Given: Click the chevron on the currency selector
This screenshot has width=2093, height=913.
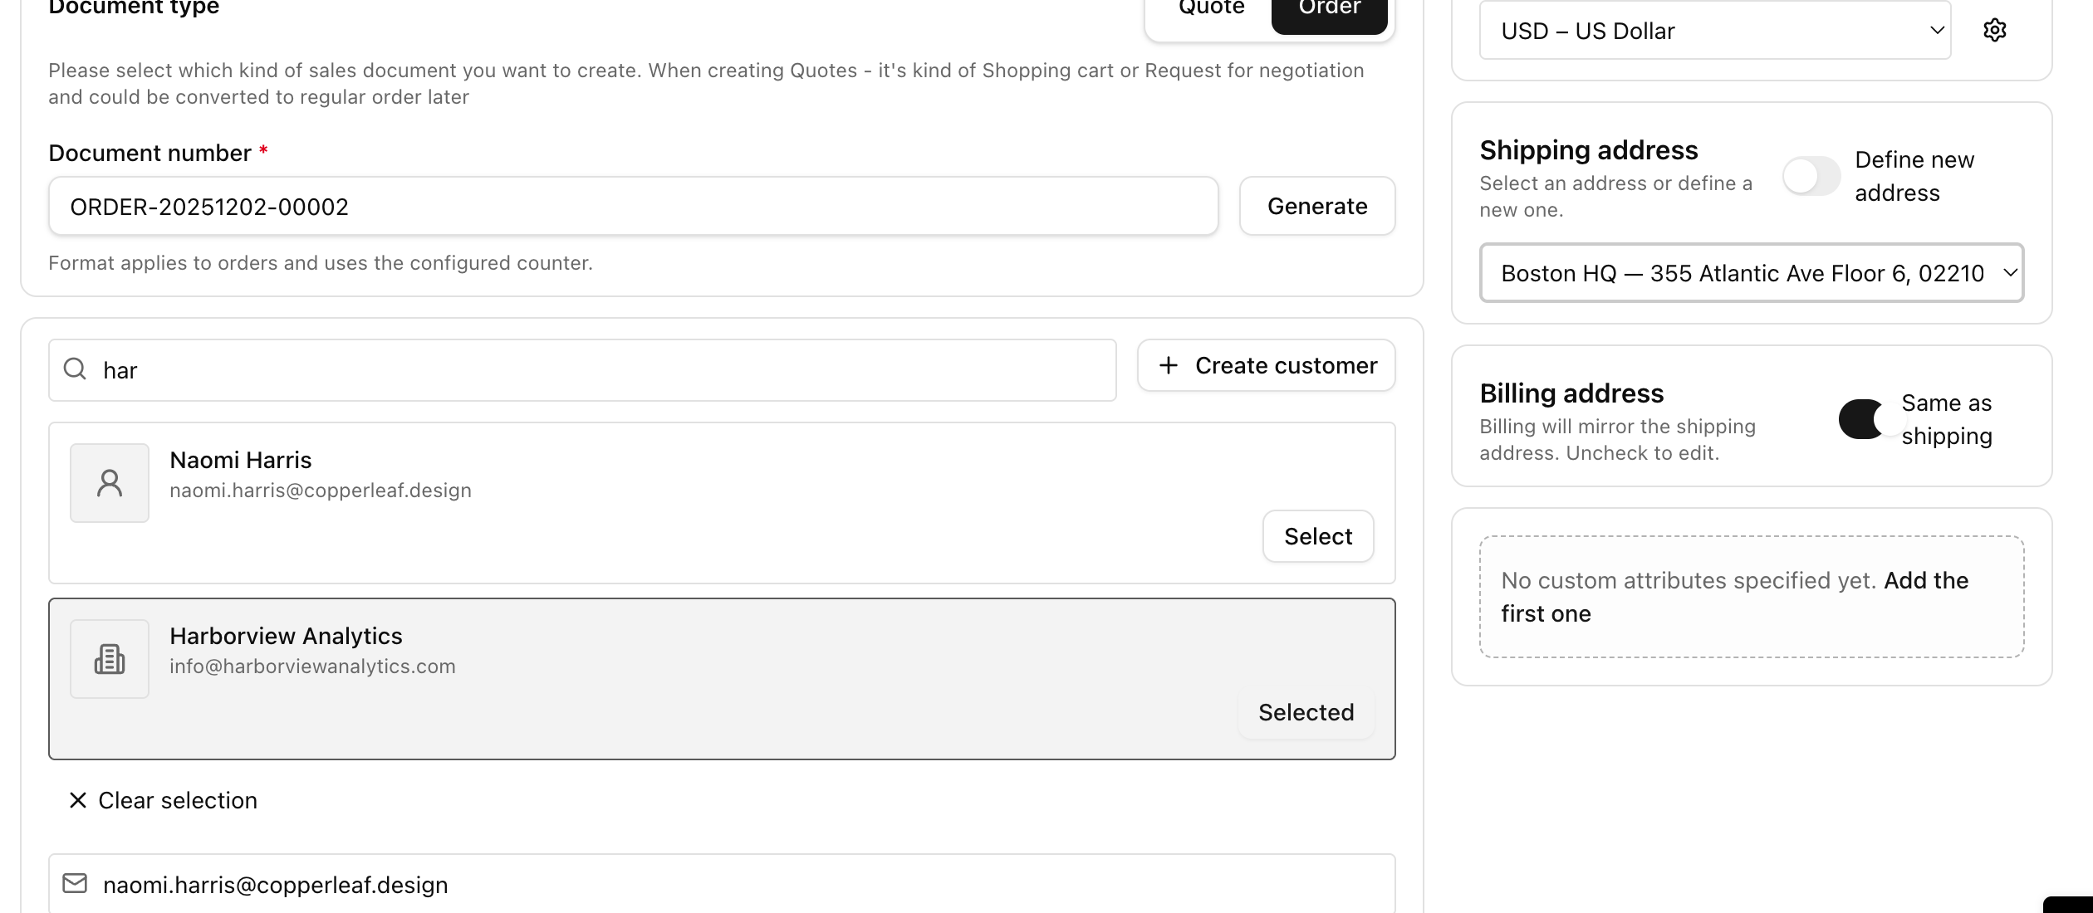Looking at the screenshot, I should click(1937, 30).
